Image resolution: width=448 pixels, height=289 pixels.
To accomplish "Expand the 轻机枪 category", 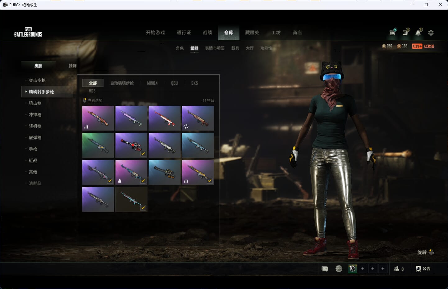I will (x=35, y=126).
